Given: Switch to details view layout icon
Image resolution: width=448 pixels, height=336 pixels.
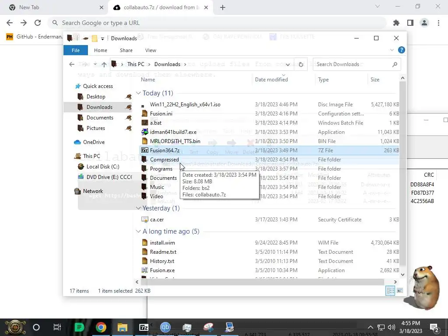Looking at the screenshot, I should pyautogui.click(x=390, y=291).
